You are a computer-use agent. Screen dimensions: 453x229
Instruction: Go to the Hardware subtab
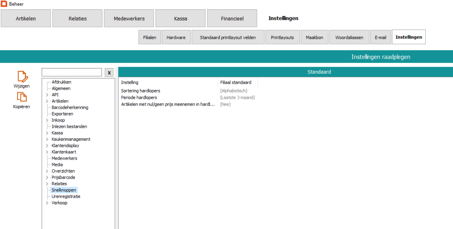176,37
